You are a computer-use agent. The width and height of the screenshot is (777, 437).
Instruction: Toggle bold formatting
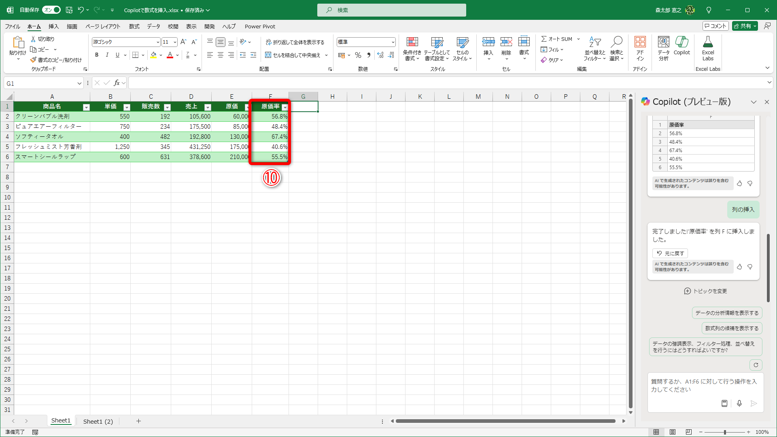(97, 55)
